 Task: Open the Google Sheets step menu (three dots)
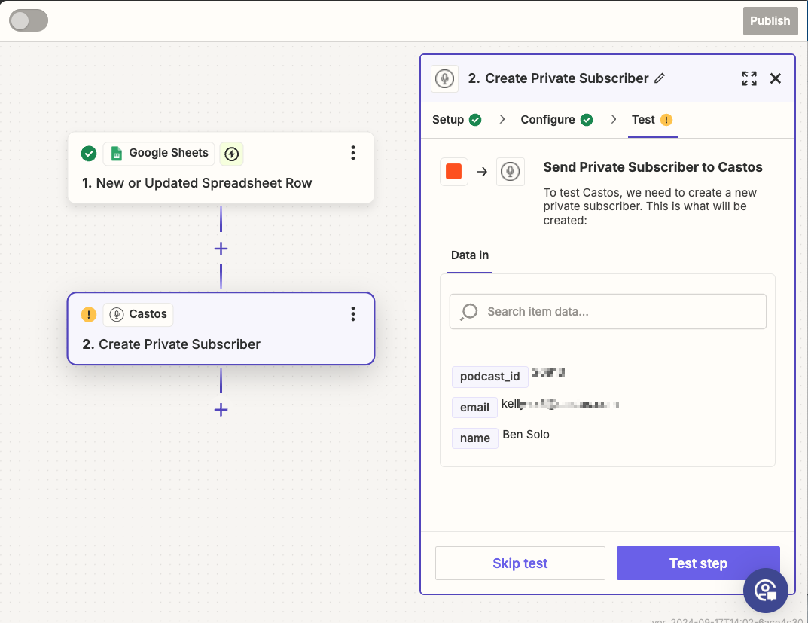[x=353, y=153]
